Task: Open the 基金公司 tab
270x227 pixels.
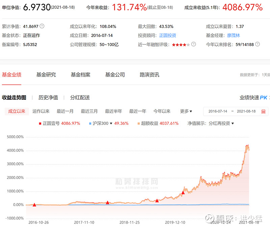Action: [115, 75]
